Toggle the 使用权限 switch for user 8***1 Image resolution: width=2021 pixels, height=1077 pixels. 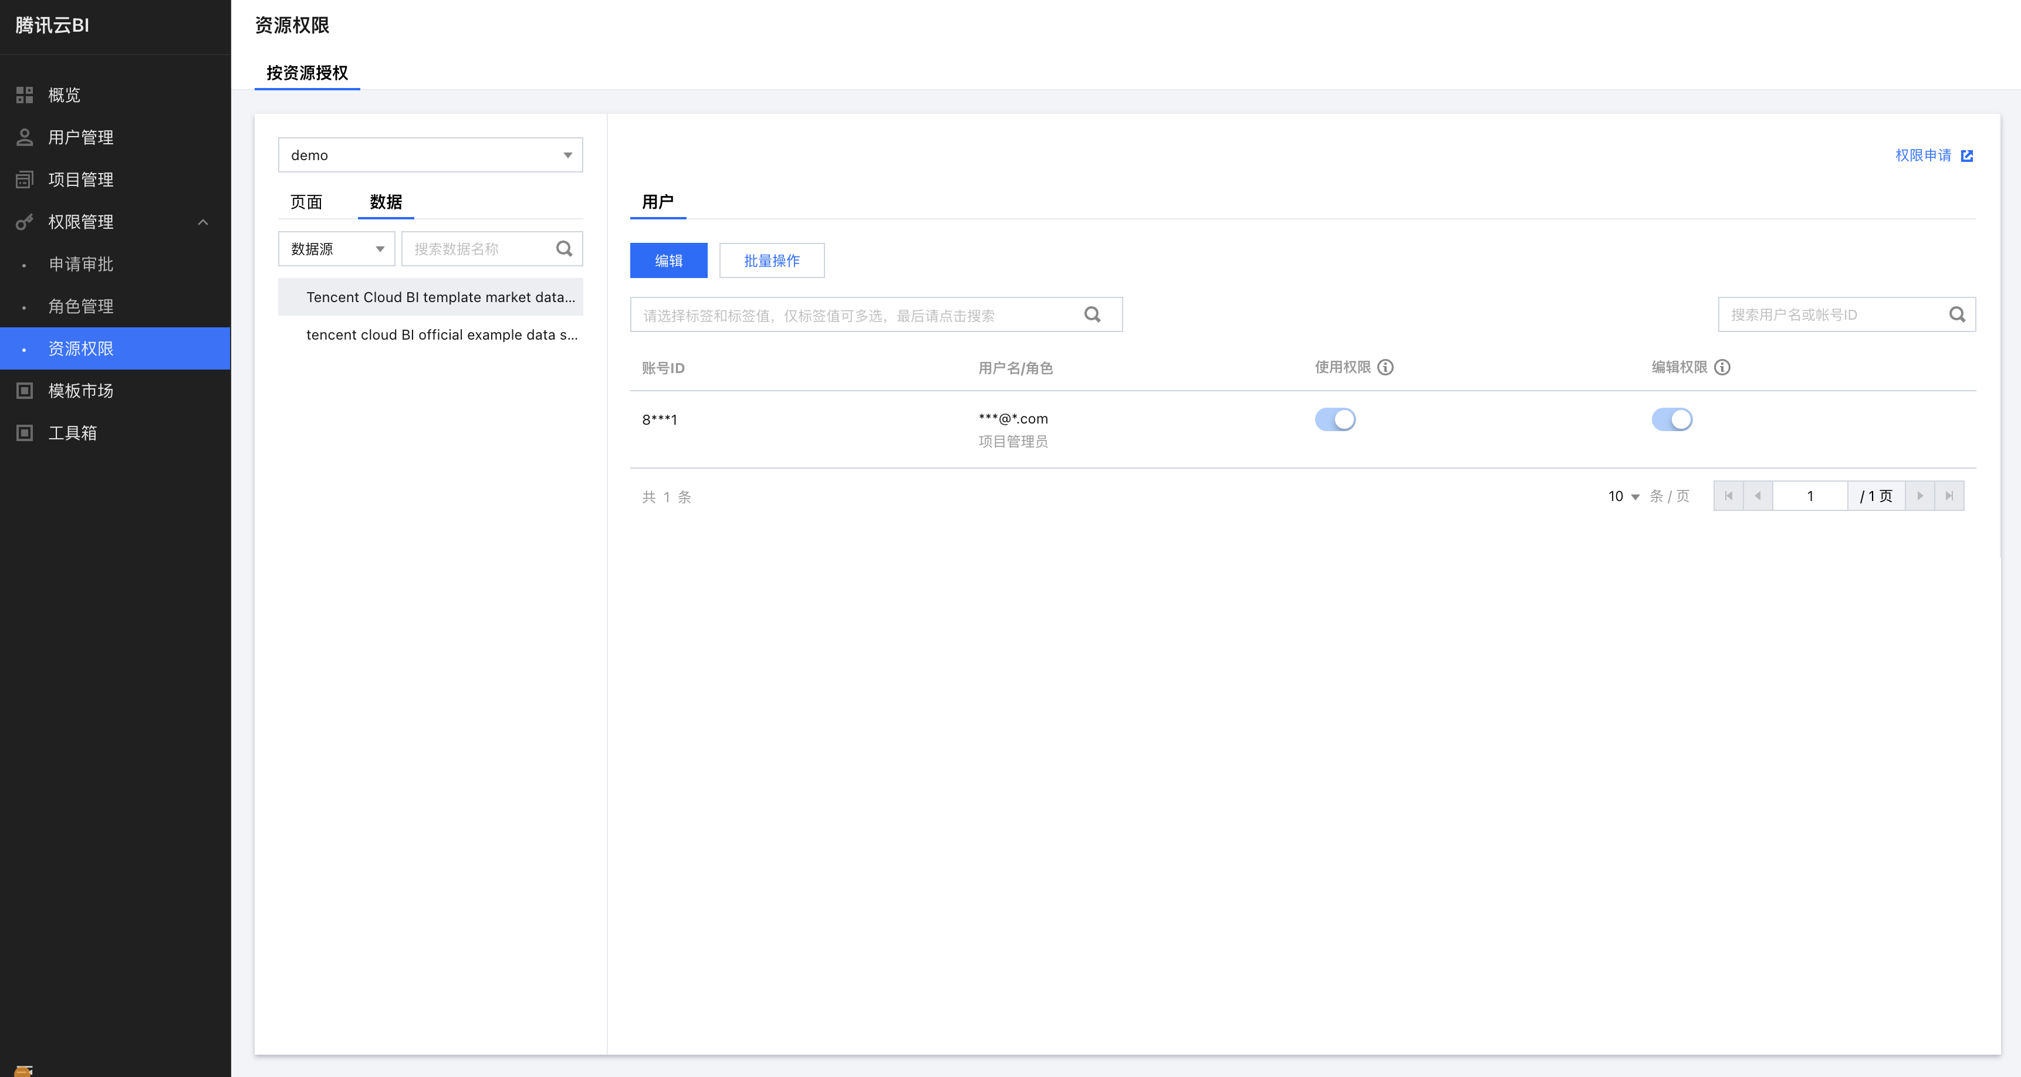point(1334,419)
